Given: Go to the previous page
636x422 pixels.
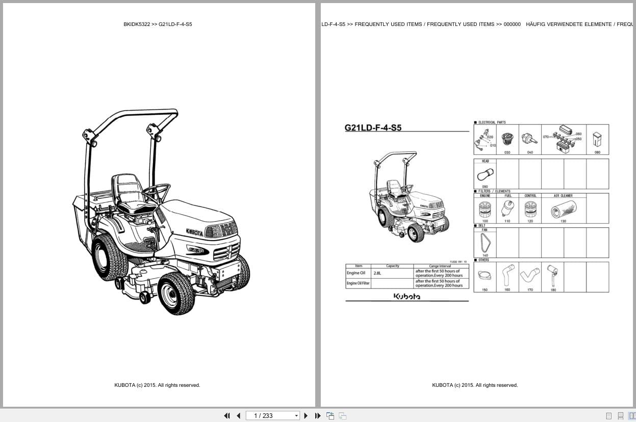Looking at the screenshot, I should tap(238, 415).
